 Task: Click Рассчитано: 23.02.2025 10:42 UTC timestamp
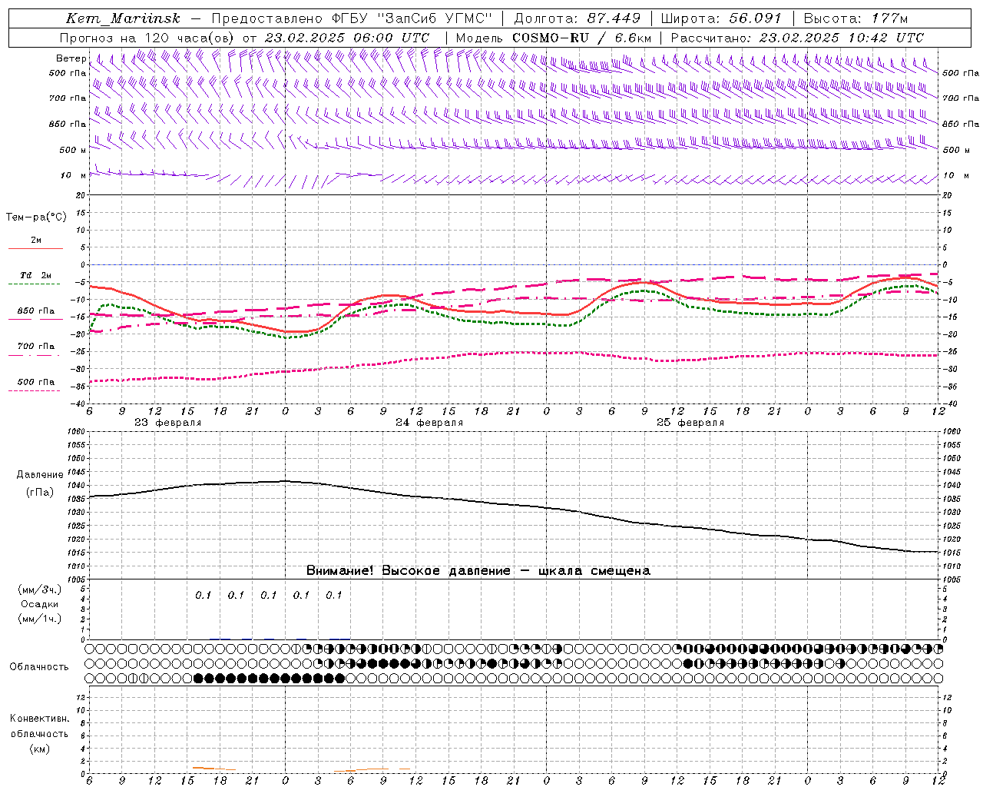[x=797, y=38]
